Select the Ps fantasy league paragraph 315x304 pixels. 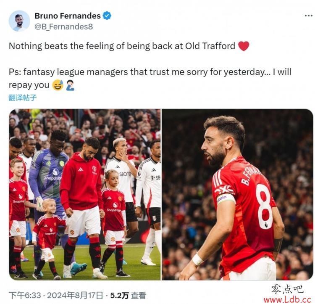150,78
